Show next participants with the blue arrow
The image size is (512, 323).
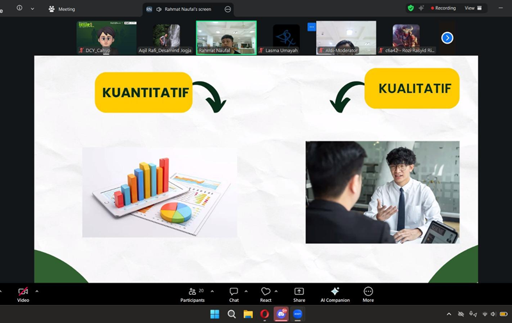coord(447,38)
